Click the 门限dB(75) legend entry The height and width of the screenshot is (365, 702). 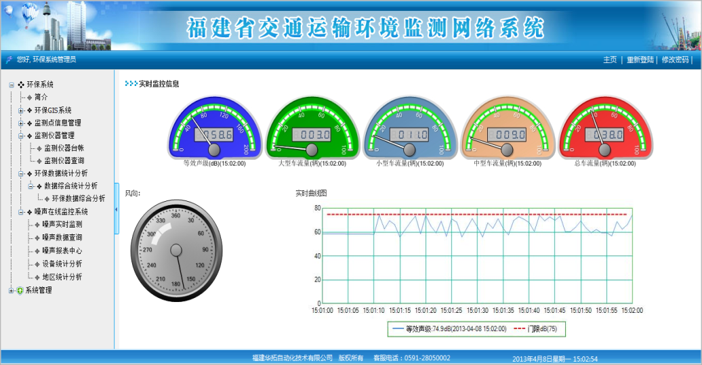pyautogui.click(x=535, y=328)
